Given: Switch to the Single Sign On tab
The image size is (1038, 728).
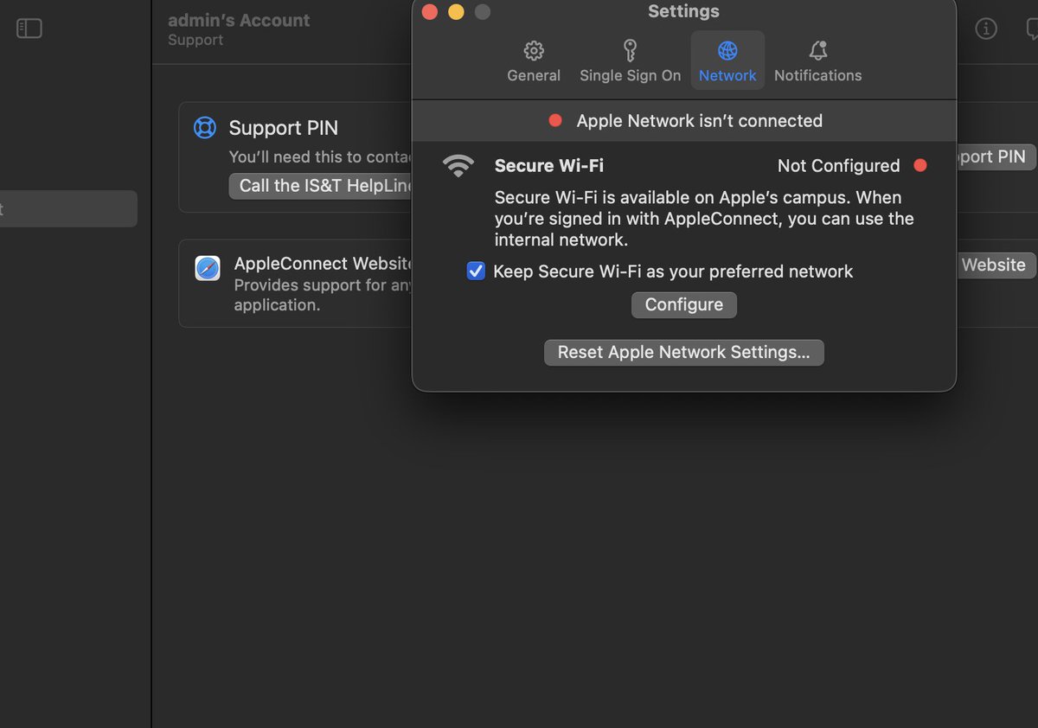Looking at the screenshot, I should point(630,61).
